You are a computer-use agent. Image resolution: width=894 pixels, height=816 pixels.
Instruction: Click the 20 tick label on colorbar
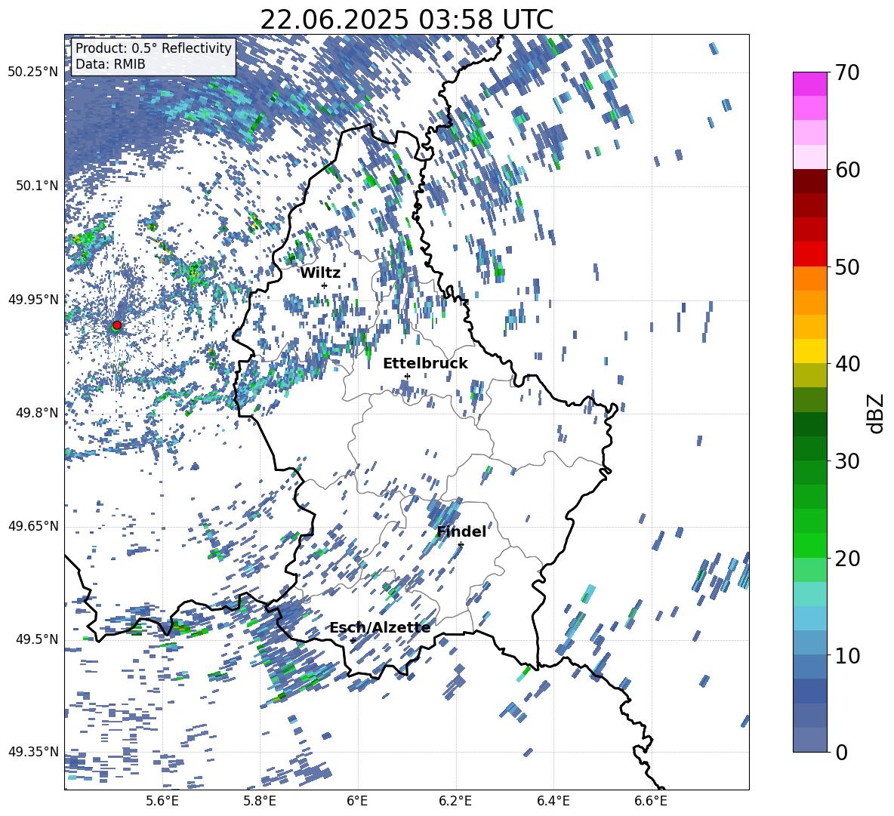[x=847, y=559]
